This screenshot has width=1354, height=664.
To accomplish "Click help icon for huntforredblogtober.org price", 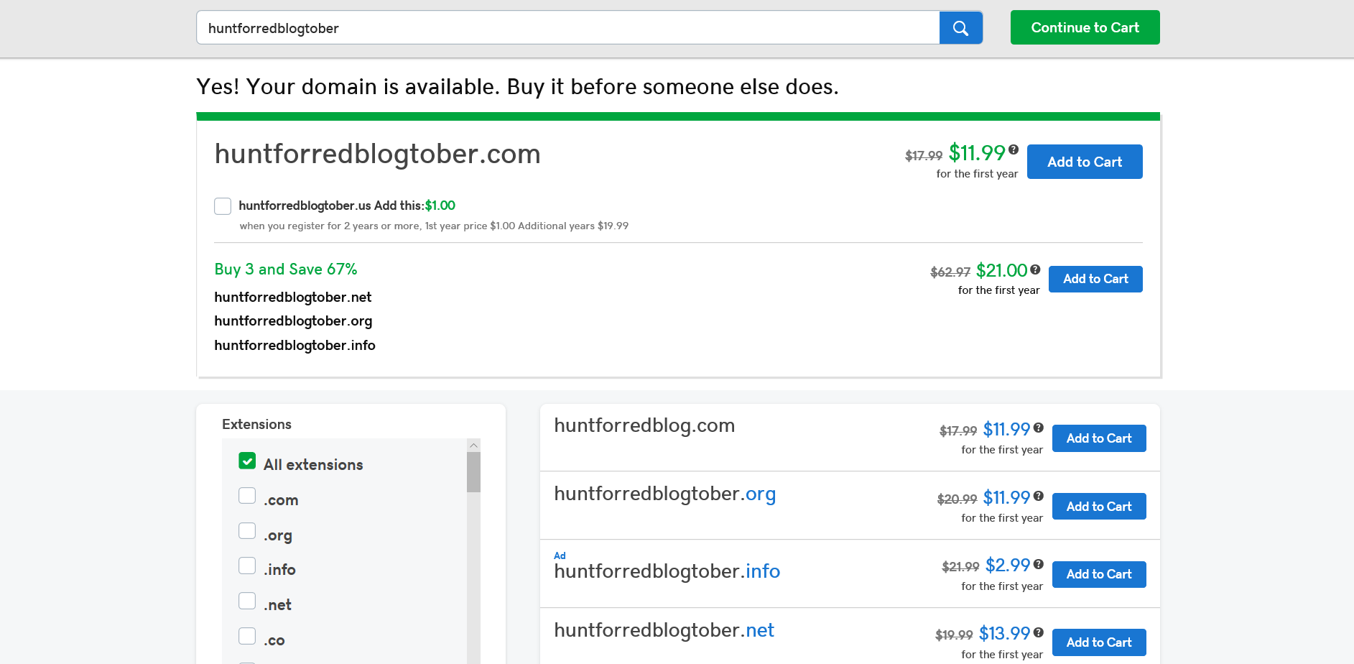I will coord(1039,495).
